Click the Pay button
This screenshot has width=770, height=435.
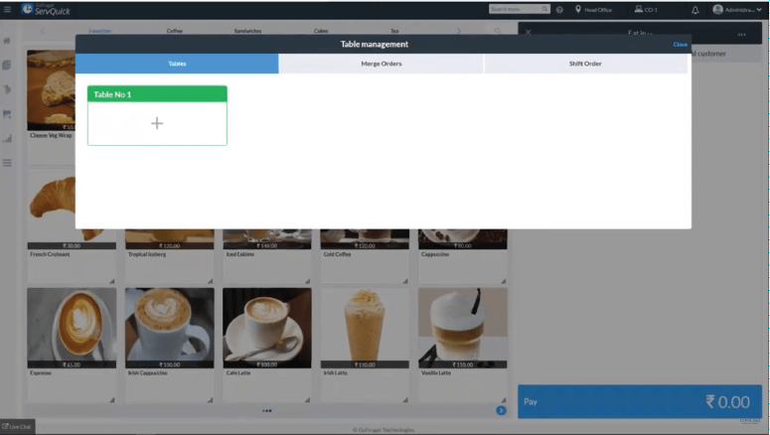click(x=640, y=401)
